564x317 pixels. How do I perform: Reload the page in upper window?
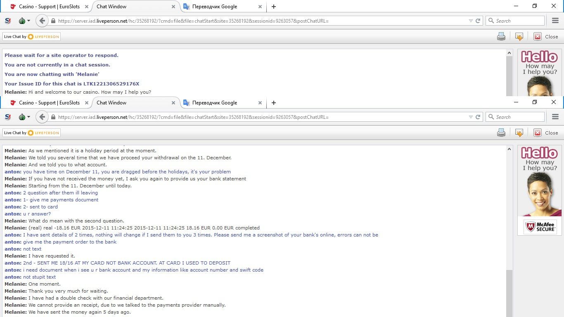[478, 21]
